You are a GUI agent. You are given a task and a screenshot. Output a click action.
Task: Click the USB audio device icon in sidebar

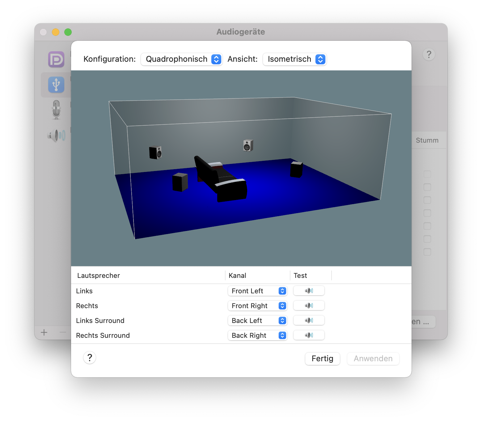click(x=56, y=85)
